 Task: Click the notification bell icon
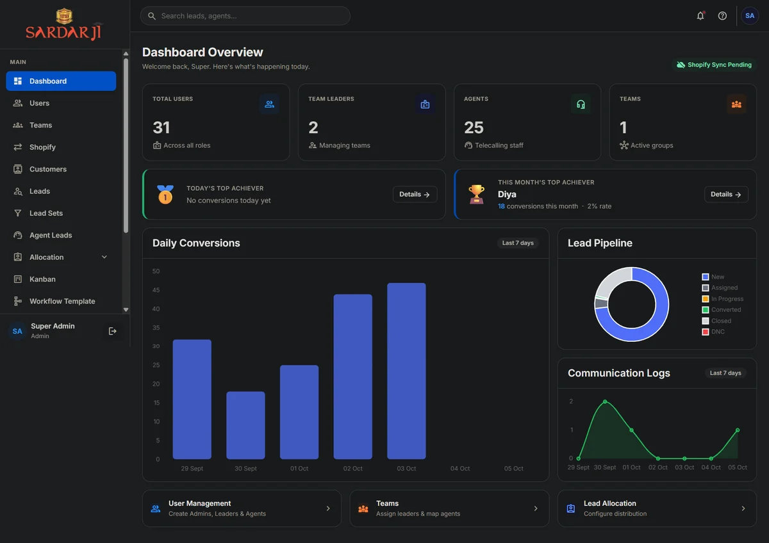point(700,16)
